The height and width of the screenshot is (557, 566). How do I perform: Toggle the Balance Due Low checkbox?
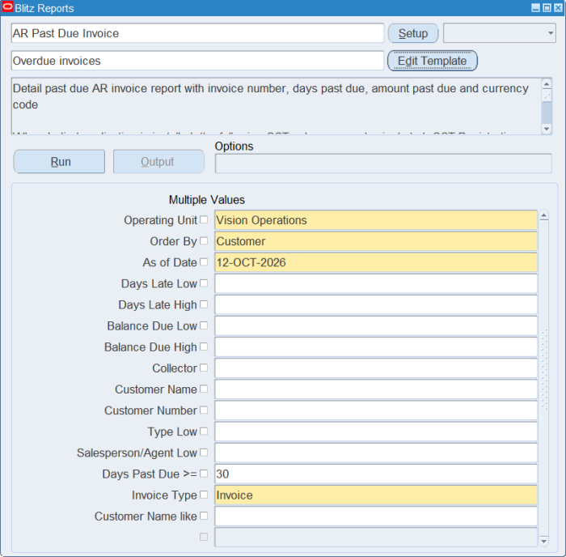pyautogui.click(x=204, y=325)
